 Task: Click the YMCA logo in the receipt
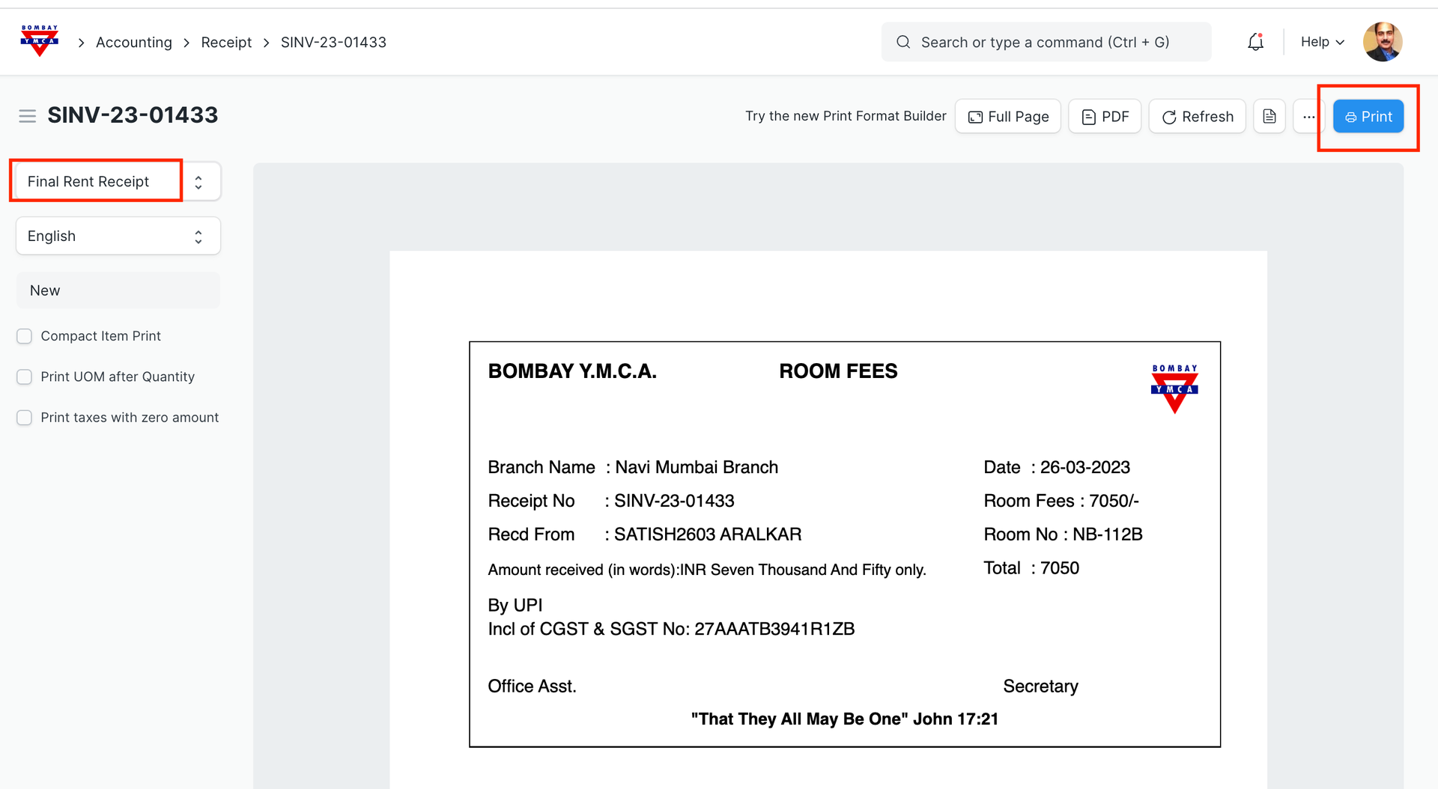tap(1174, 389)
